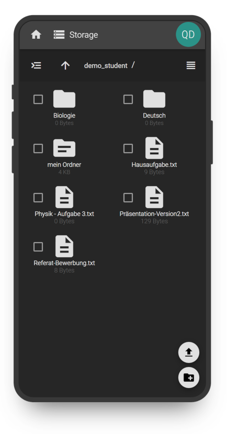Screen dimensions: 227x434
Task: Tick the mein Ordner checkbox
Action: pyautogui.click(x=38, y=149)
